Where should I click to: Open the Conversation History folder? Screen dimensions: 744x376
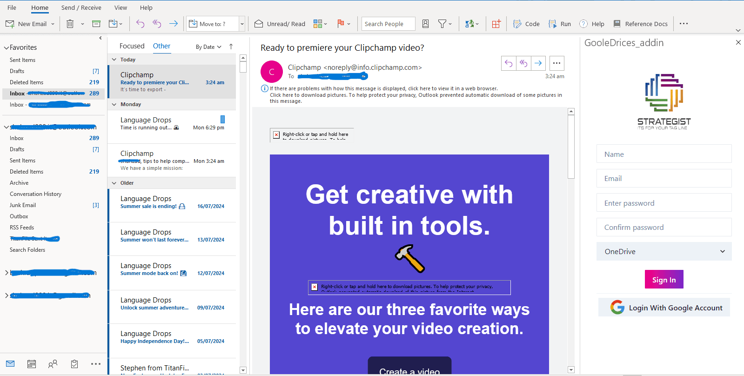pyautogui.click(x=35, y=194)
